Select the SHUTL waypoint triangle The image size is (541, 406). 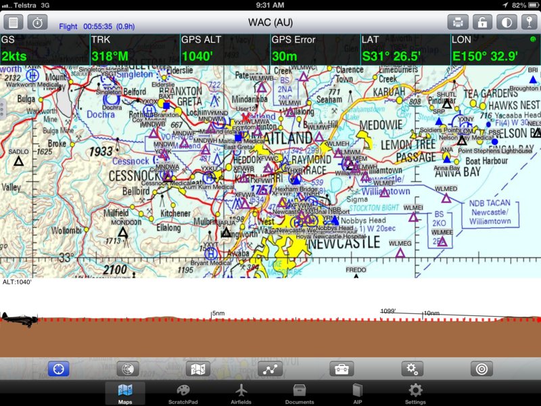pyautogui.click(x=447, y=104)
